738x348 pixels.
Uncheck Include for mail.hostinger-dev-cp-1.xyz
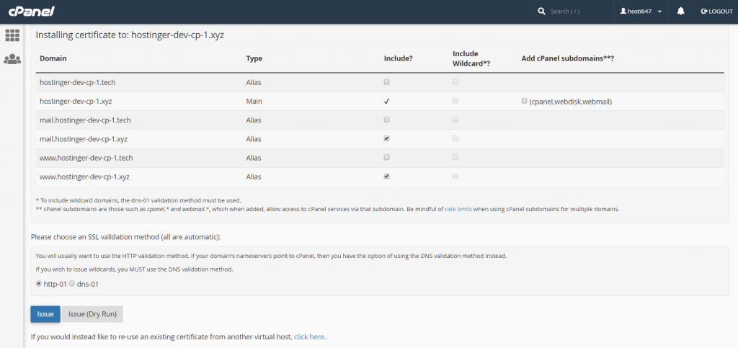[x=387, y=138]
